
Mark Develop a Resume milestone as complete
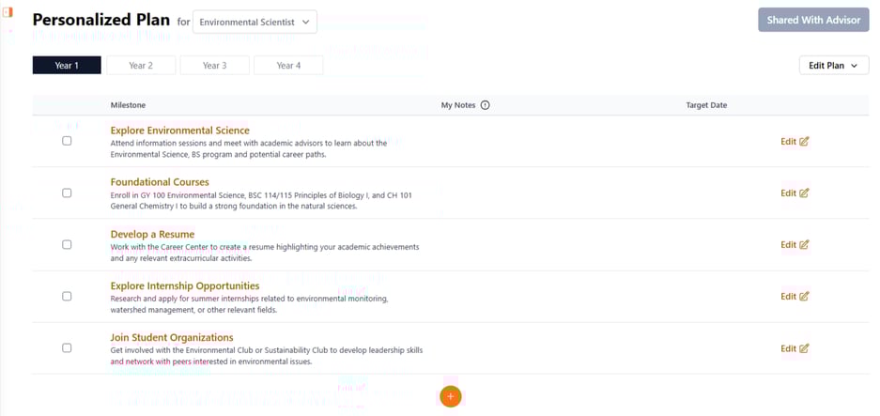[x=67, y=244]
